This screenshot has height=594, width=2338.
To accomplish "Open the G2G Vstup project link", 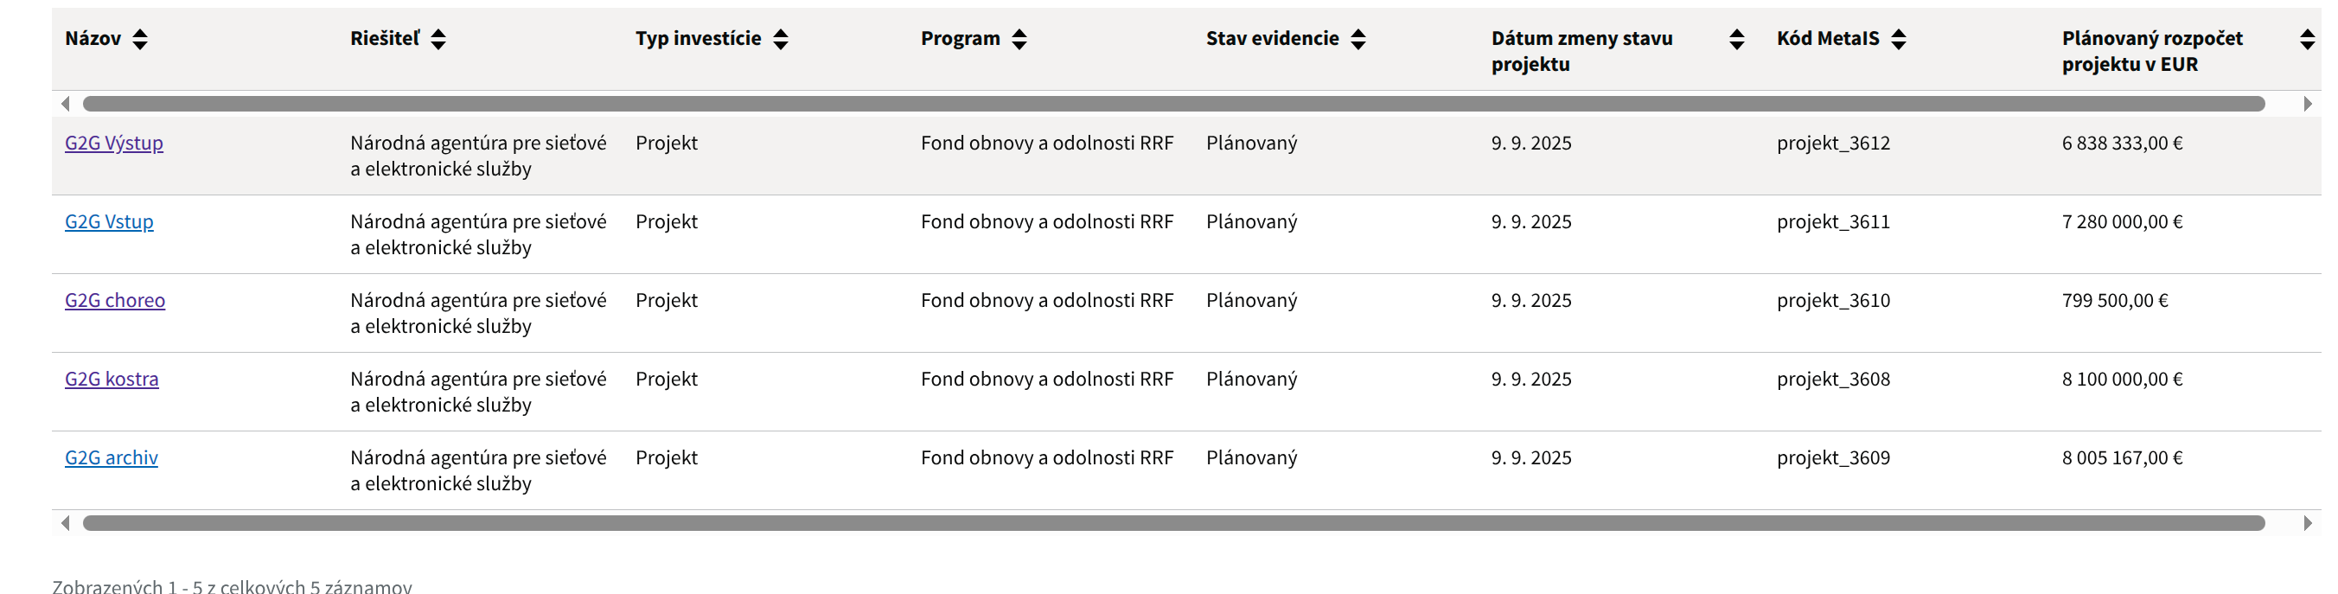I will click(x=109, y=222).
